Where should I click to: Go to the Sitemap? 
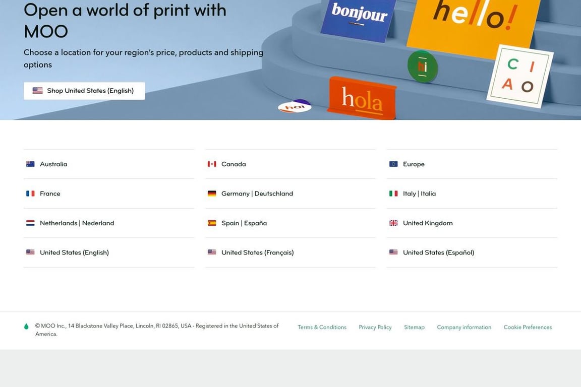point(414,328)
